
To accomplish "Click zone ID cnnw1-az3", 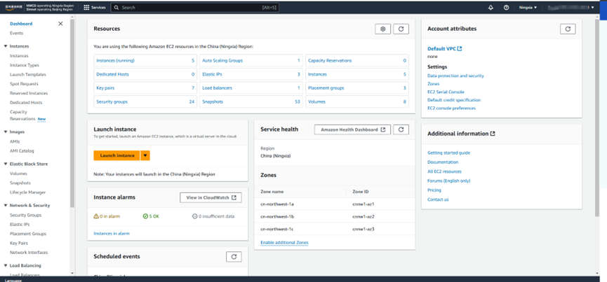I will click(x=363, y=229).
